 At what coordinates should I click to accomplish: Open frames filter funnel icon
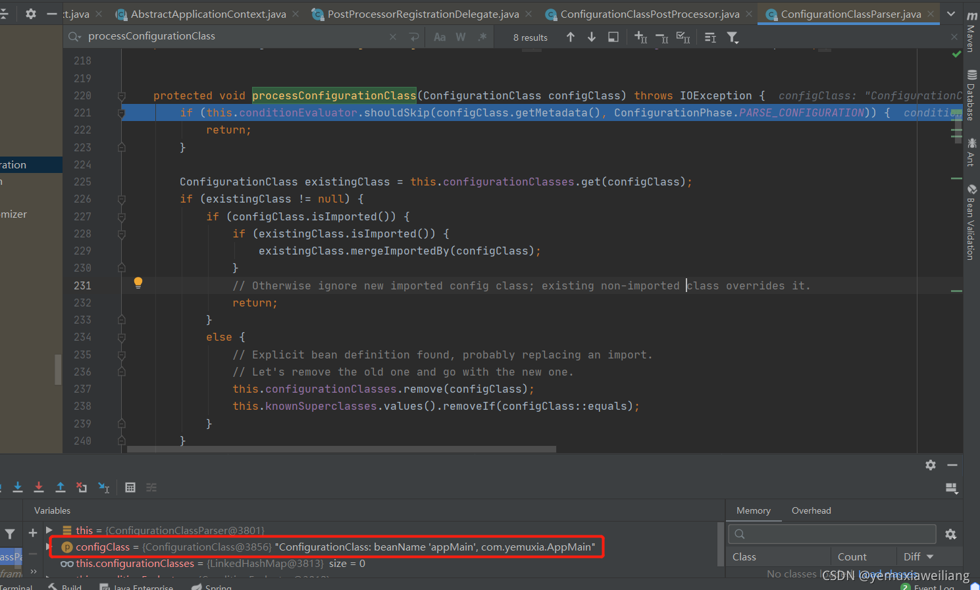pyautogui.click(x=10, y=534)
